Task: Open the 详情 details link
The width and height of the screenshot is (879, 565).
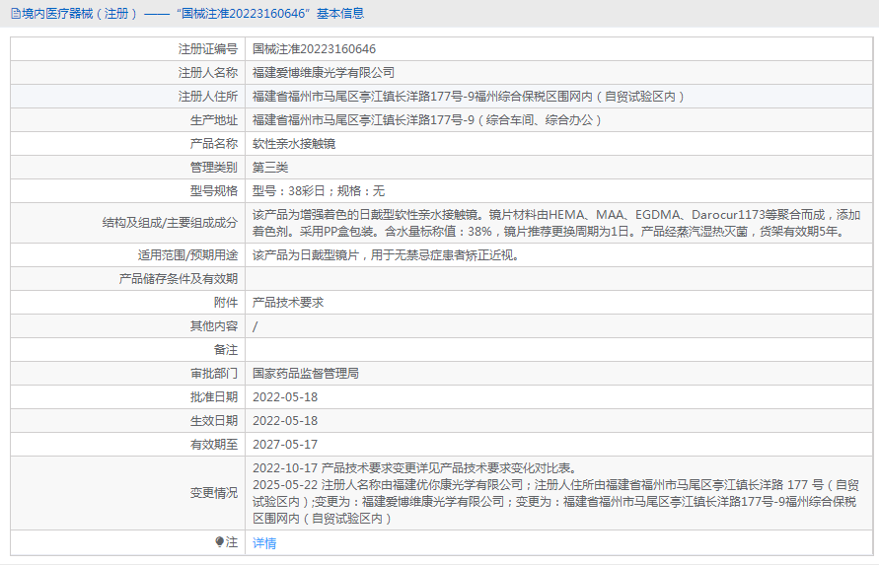Action: [264, 542]
